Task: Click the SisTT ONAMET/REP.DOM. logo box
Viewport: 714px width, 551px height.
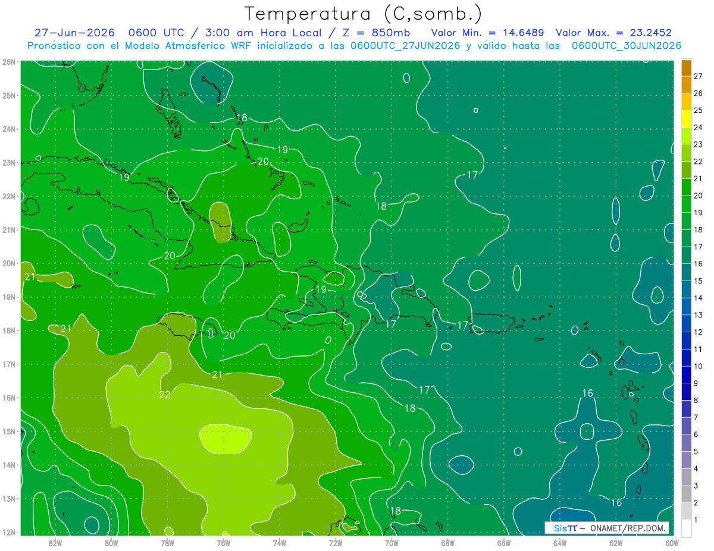Action: pos(607,528)
